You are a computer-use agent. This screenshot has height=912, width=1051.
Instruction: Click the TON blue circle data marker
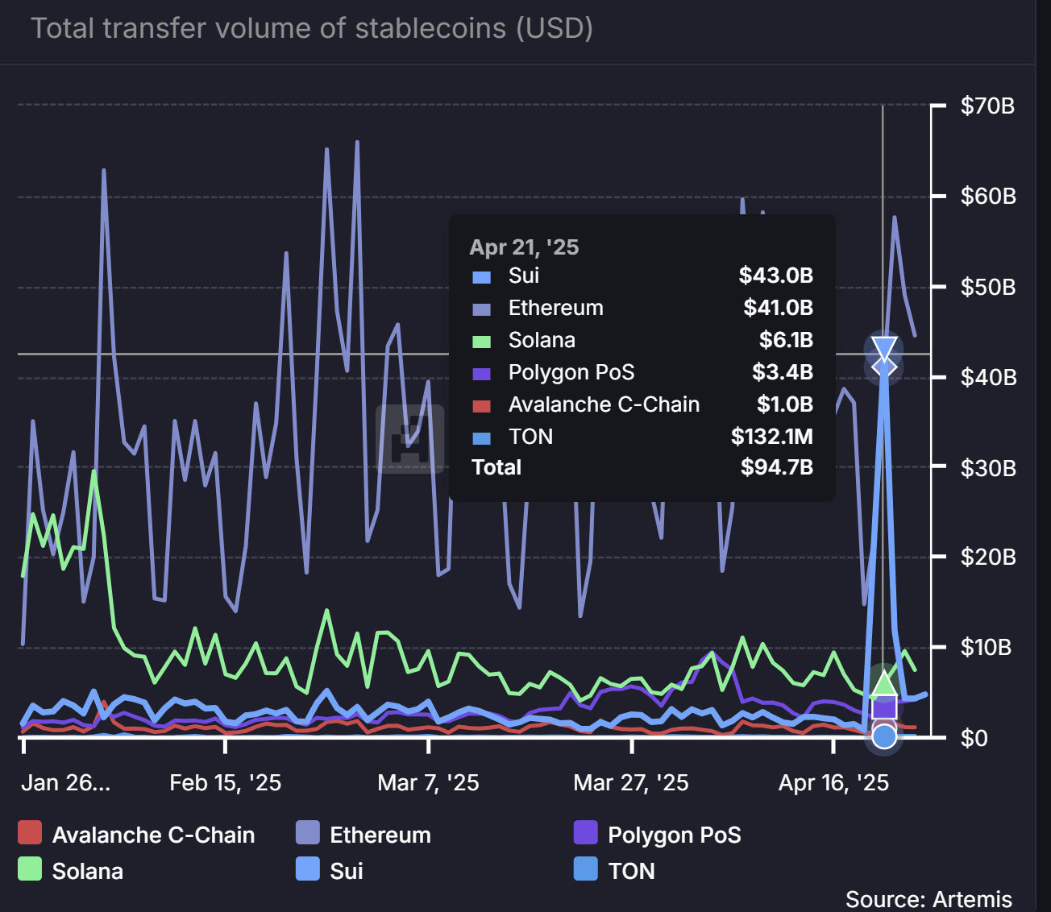tap(884, 736)
